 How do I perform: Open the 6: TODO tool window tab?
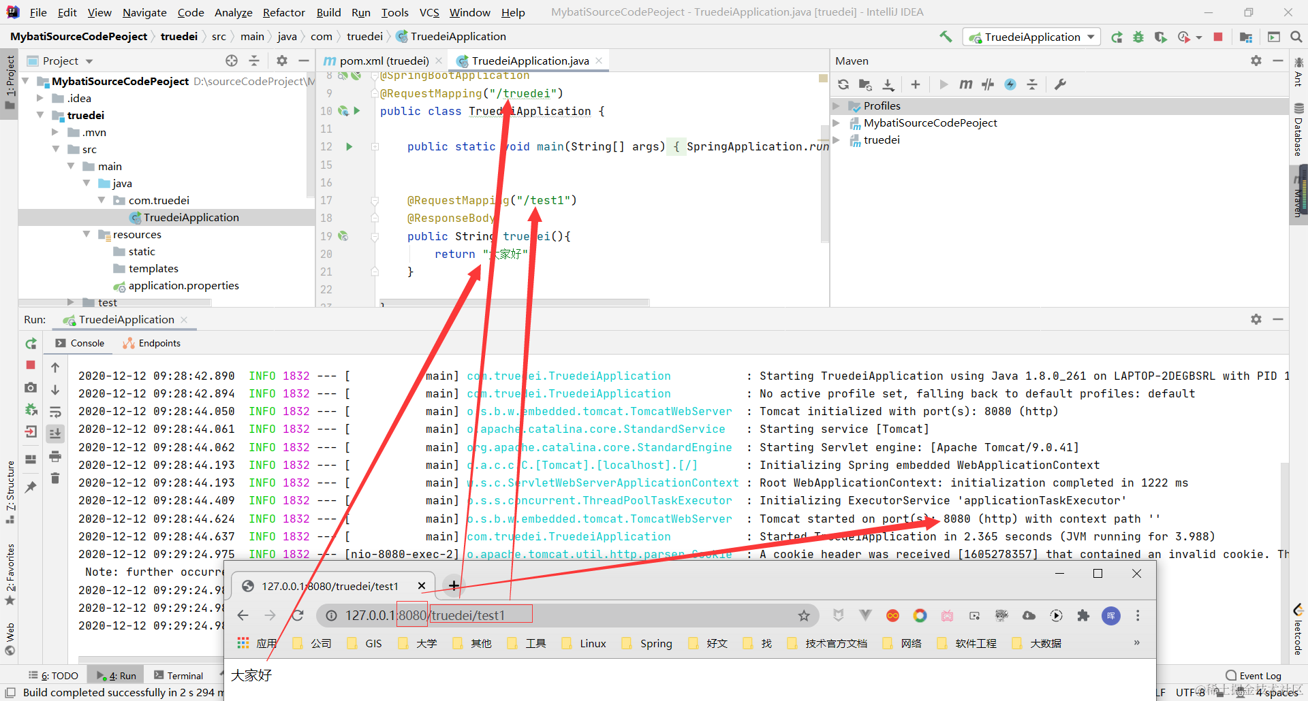[53, 676]
